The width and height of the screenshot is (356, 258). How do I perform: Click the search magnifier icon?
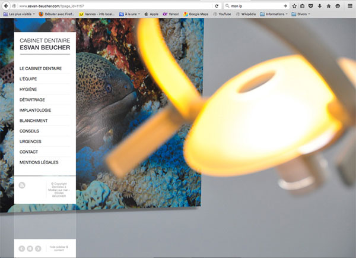click(x=227, y=6)
